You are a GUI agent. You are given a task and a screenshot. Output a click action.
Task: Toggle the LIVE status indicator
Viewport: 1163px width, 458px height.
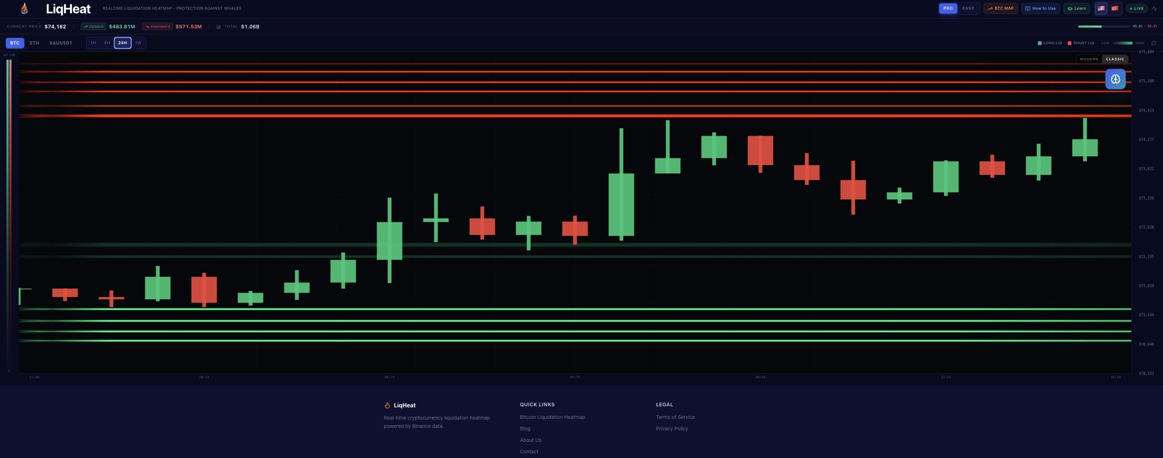pyautogui.click(x=1136, y=9)
